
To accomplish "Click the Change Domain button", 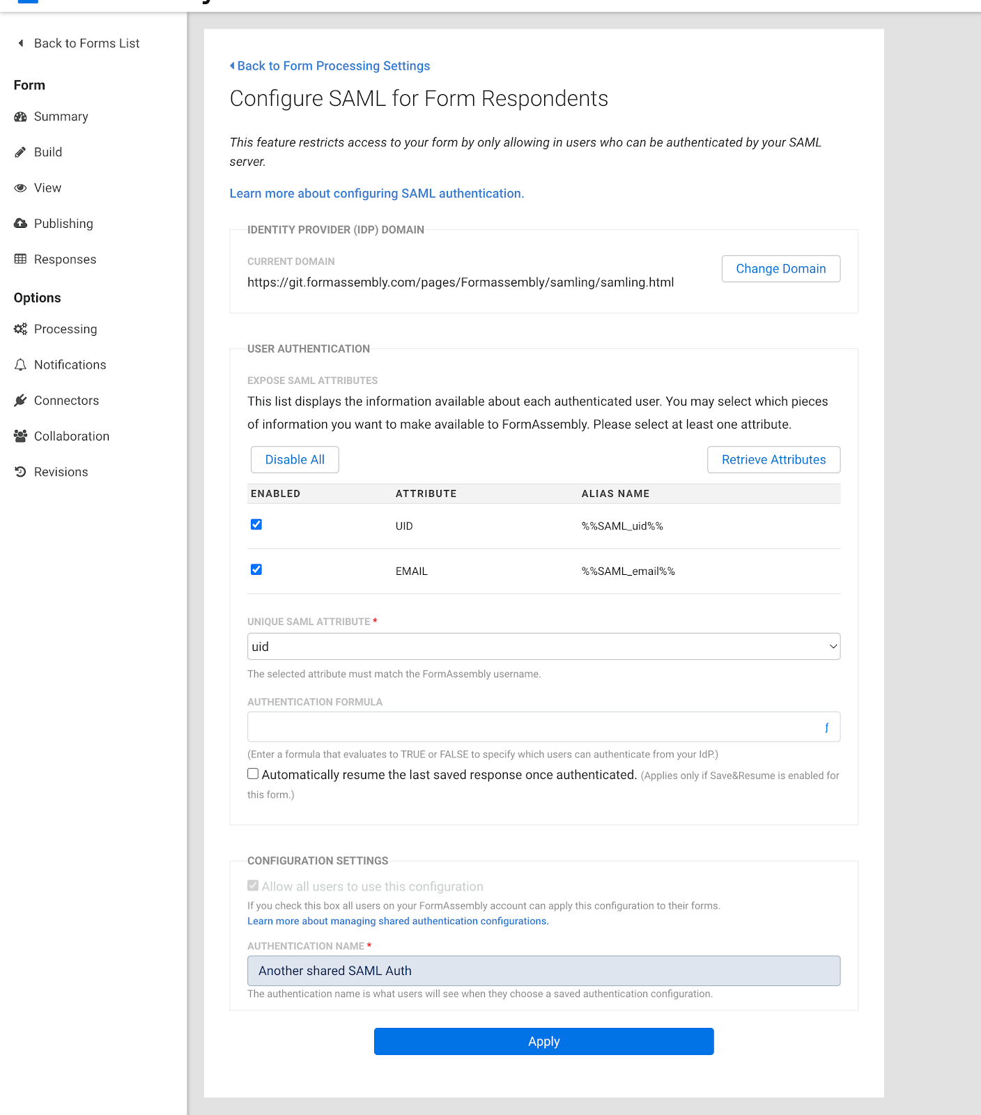I will pos(780,269).
